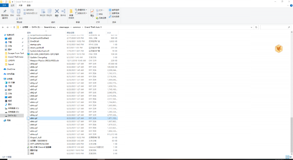This screenshot has width=293, height=160.
Task: Open Squad folder in sidebar
Action: tap(11, 64)
